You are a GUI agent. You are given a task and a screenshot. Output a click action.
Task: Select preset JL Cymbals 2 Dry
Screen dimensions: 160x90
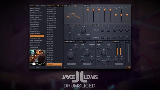point(51,11)
